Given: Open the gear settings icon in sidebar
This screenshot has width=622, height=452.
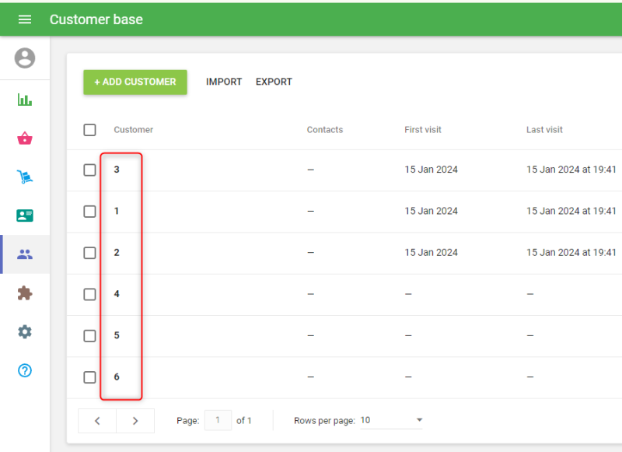Looking at the screenshot, I should 25,332.
